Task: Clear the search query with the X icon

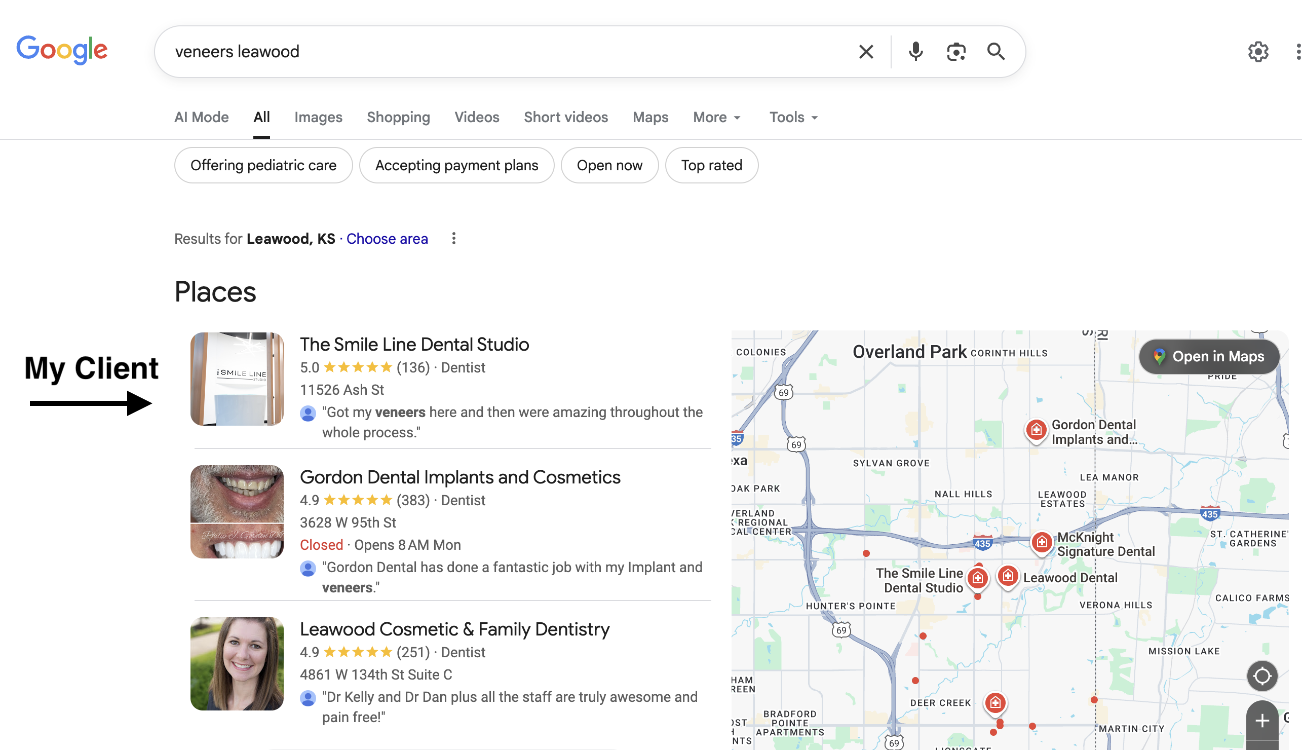Action: [x=866, y=52]
